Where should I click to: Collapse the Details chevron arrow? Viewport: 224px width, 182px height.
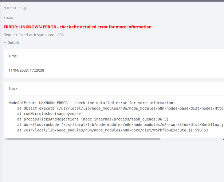click(5, 43)
